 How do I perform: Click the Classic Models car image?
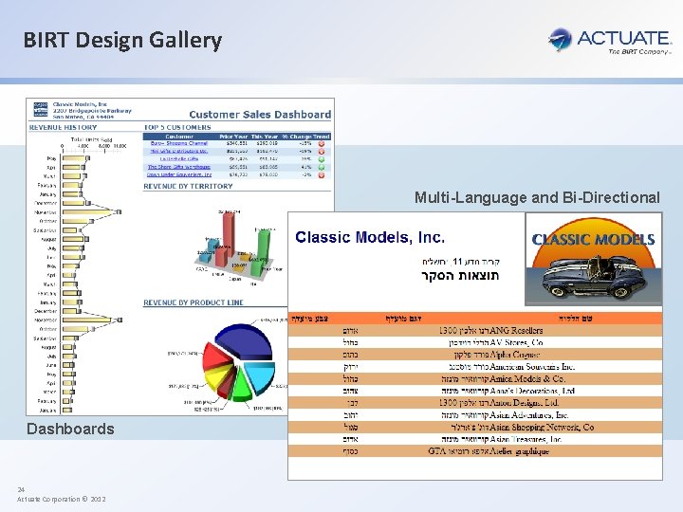tap(594, 259)
